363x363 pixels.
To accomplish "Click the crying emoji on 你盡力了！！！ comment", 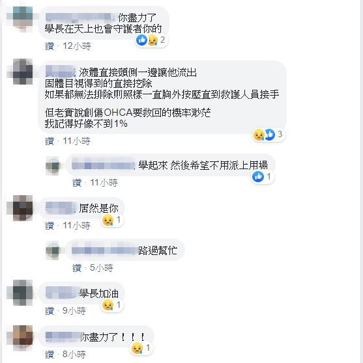I will [137, 348].
